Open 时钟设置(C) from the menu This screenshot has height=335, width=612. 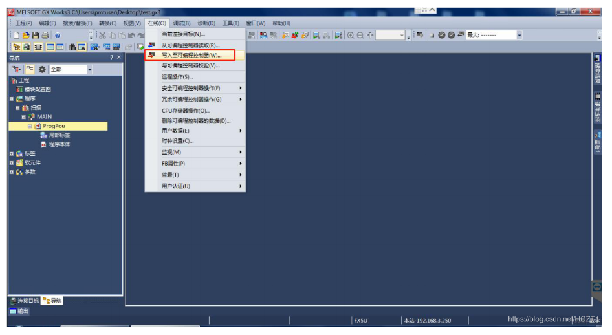177,141
